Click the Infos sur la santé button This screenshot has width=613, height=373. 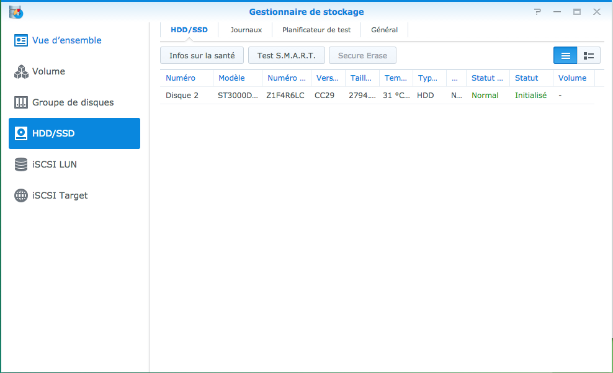202,56
